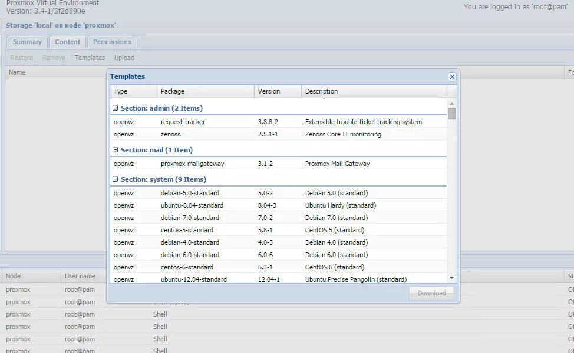
Task: Collapse the system section
Action: click(116, 179)
